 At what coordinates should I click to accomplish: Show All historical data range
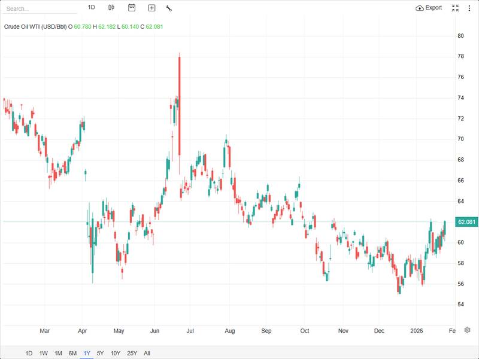tap(147, 353)
